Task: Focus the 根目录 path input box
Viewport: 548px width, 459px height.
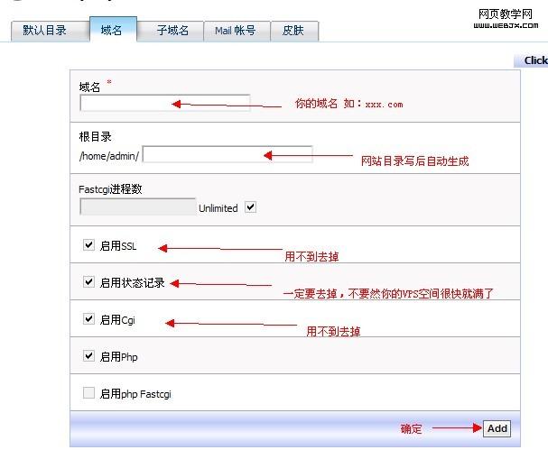Action: point(227,154)
